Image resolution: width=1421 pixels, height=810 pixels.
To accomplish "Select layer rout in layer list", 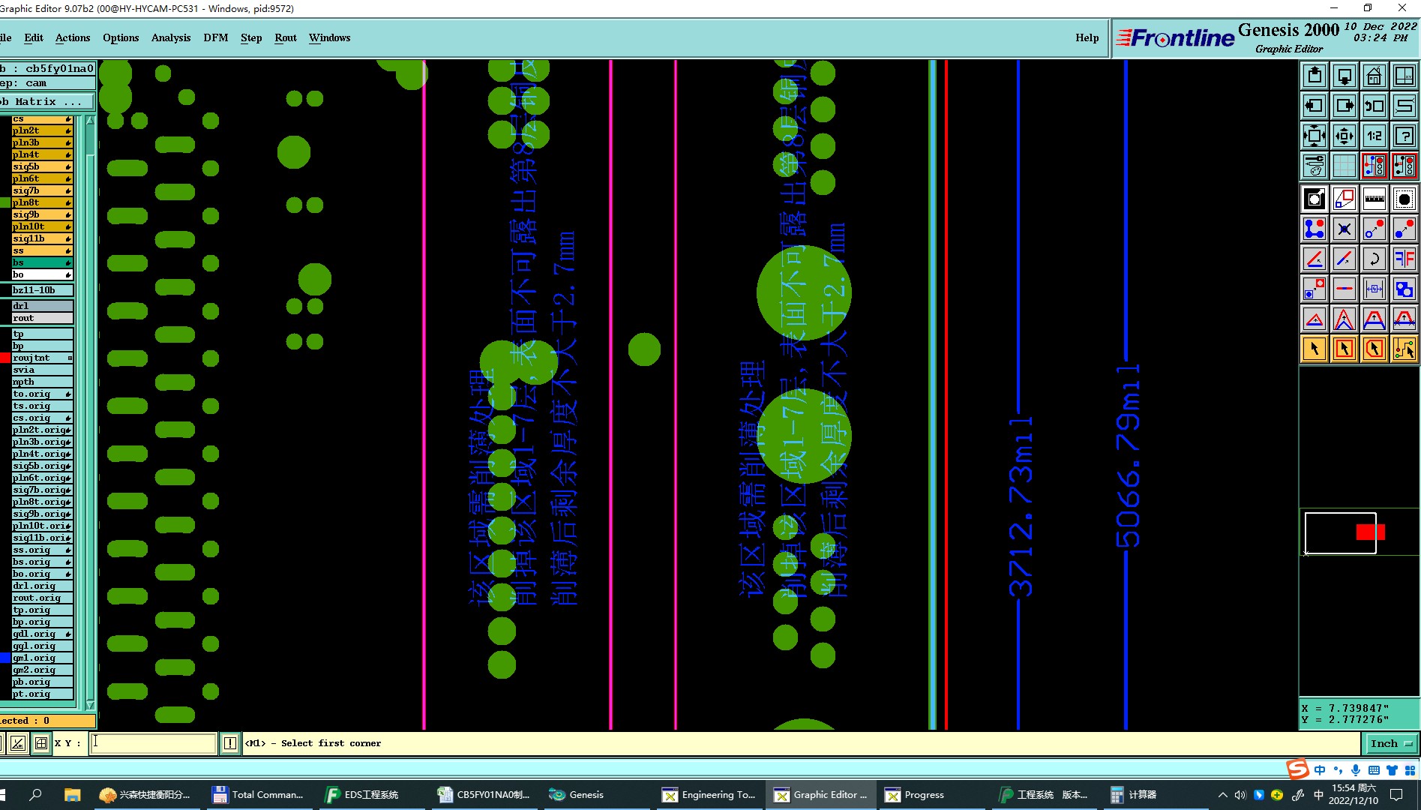I will pos(42,318).
